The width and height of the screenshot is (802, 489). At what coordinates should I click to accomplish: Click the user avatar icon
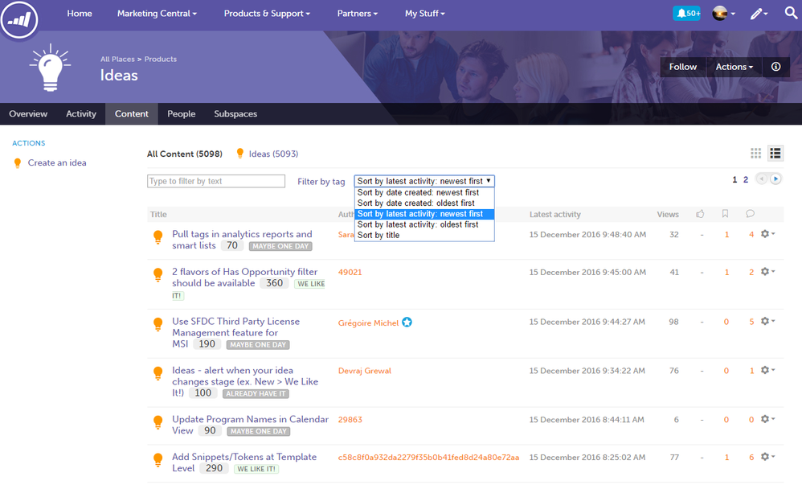click(723, 14)
